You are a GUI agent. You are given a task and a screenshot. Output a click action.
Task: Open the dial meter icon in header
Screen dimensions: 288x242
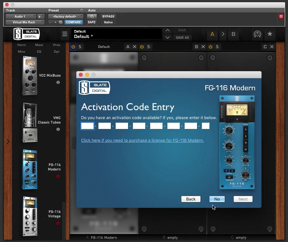pyautogui.click(x=257, y=34)
